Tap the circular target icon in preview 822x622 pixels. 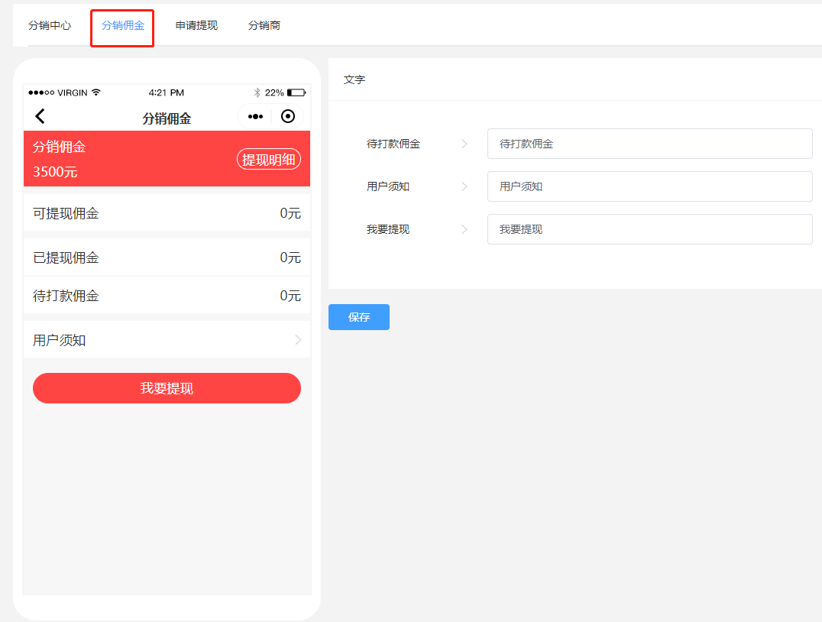[x=288, y=116]
